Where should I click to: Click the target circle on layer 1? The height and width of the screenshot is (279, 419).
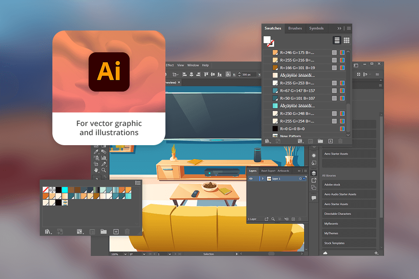coord(300,179)
